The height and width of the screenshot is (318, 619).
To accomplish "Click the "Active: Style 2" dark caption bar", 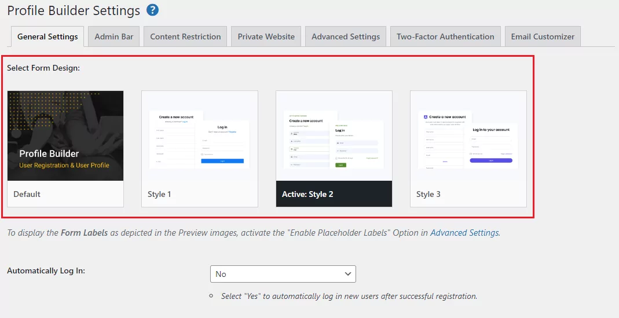I will coord(334,194).
